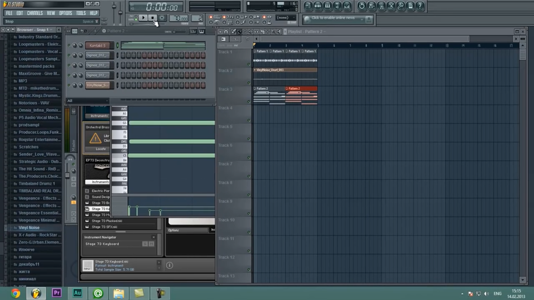Click the VinylNoise_S channel button
Screen dimensions: 534x300
[x=97, y=85]
